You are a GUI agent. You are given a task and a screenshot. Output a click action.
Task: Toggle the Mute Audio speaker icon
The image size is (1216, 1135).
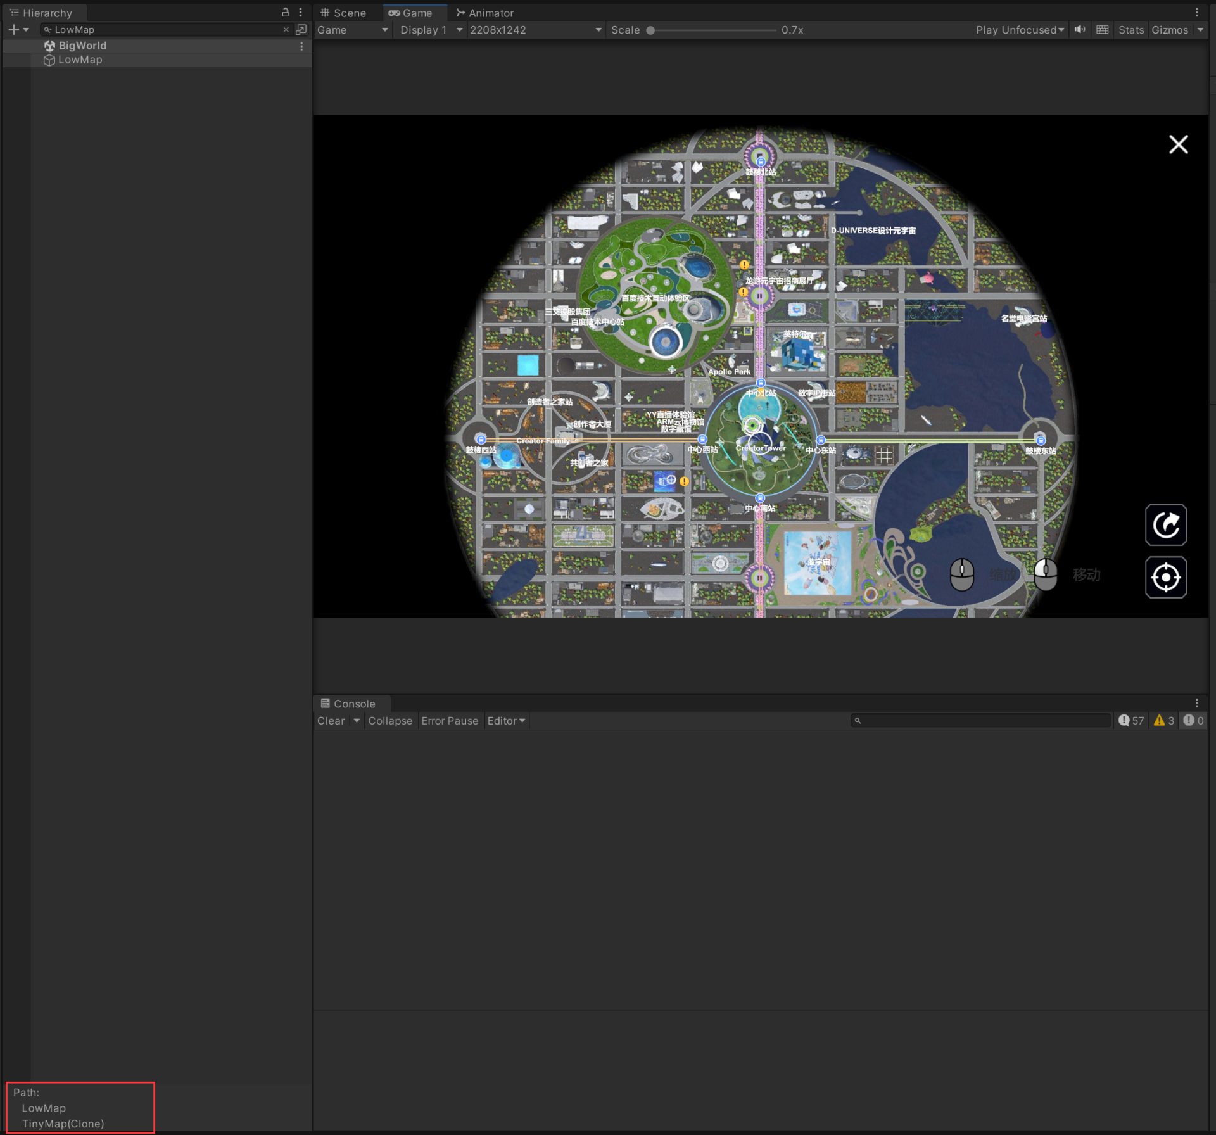[x=1080, y=30]
